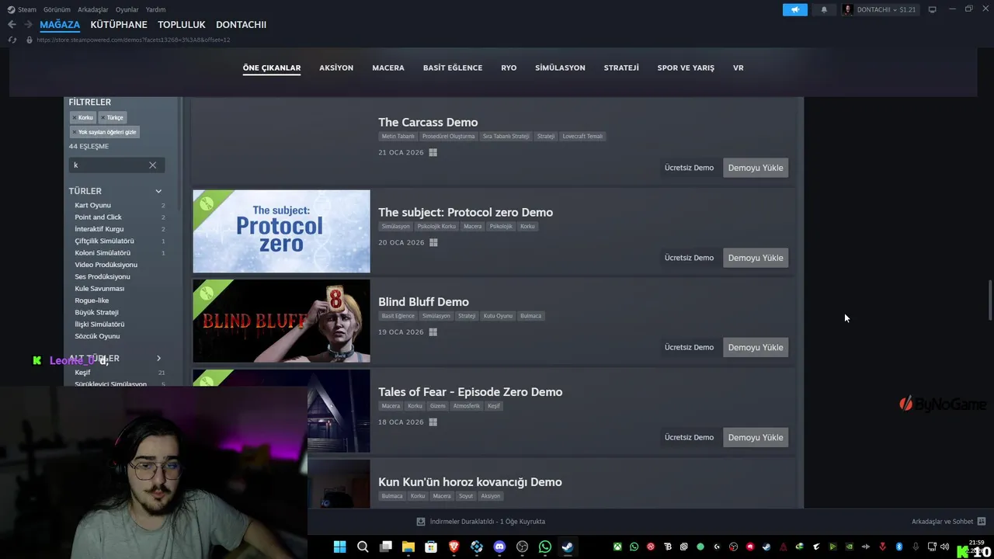The image size is (994, 559).
Task: Click Demoyu Yükle for The Carcass Demo
Action: (756, 168)
